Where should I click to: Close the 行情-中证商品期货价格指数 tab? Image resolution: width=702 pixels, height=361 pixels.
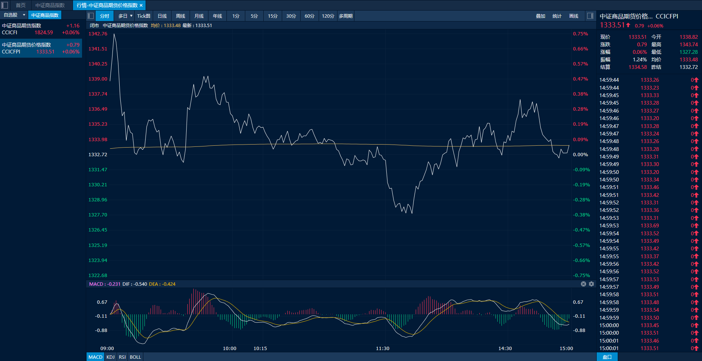tap(141, 5)
